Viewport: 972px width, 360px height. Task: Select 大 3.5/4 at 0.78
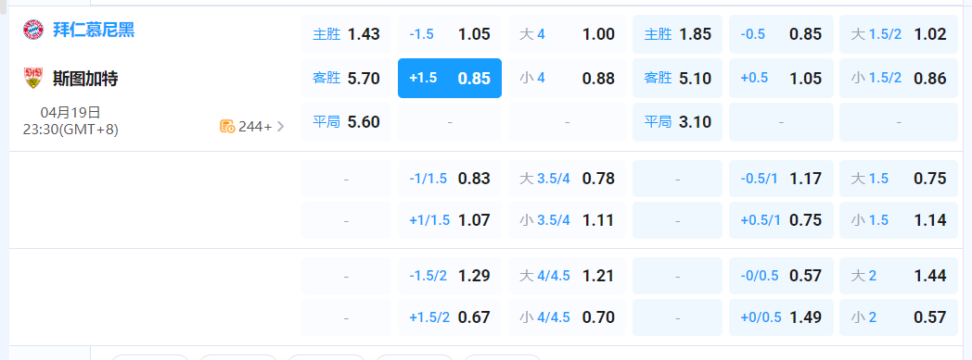pos(568,179)
